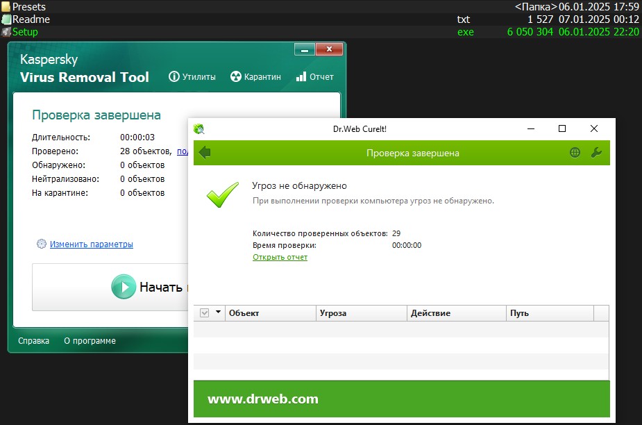
Task: Open the www.drweb.com link
Action: coord(263,399)
